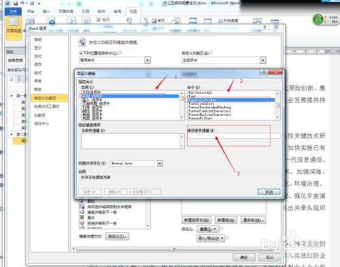
Task: Open 从下列位置选择命令 dropdown showing 常用命令
Action: (115, 60)
